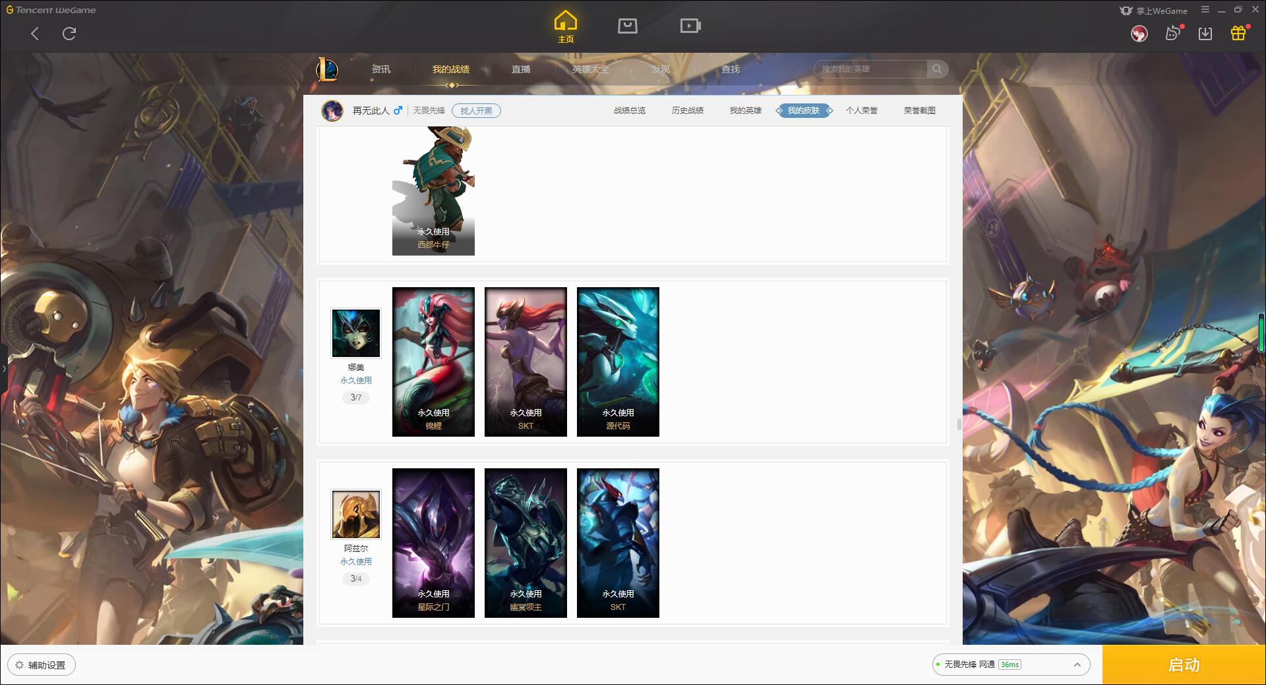Screen dimensions: 1266x685
Task: Open the 源代码 skin card
Action: [x=618, y=362]
